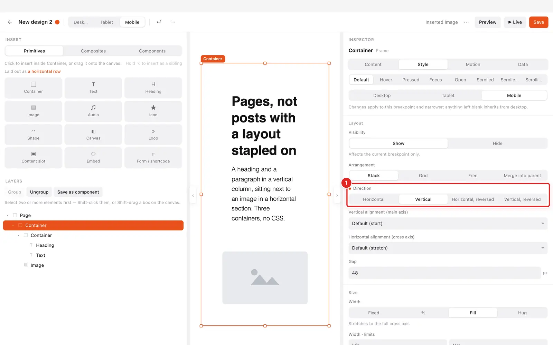Viewport: 553px width, 345px height.
Task: Open Vertical alignment main axis dropdown
Action: (x=448, y=224)
